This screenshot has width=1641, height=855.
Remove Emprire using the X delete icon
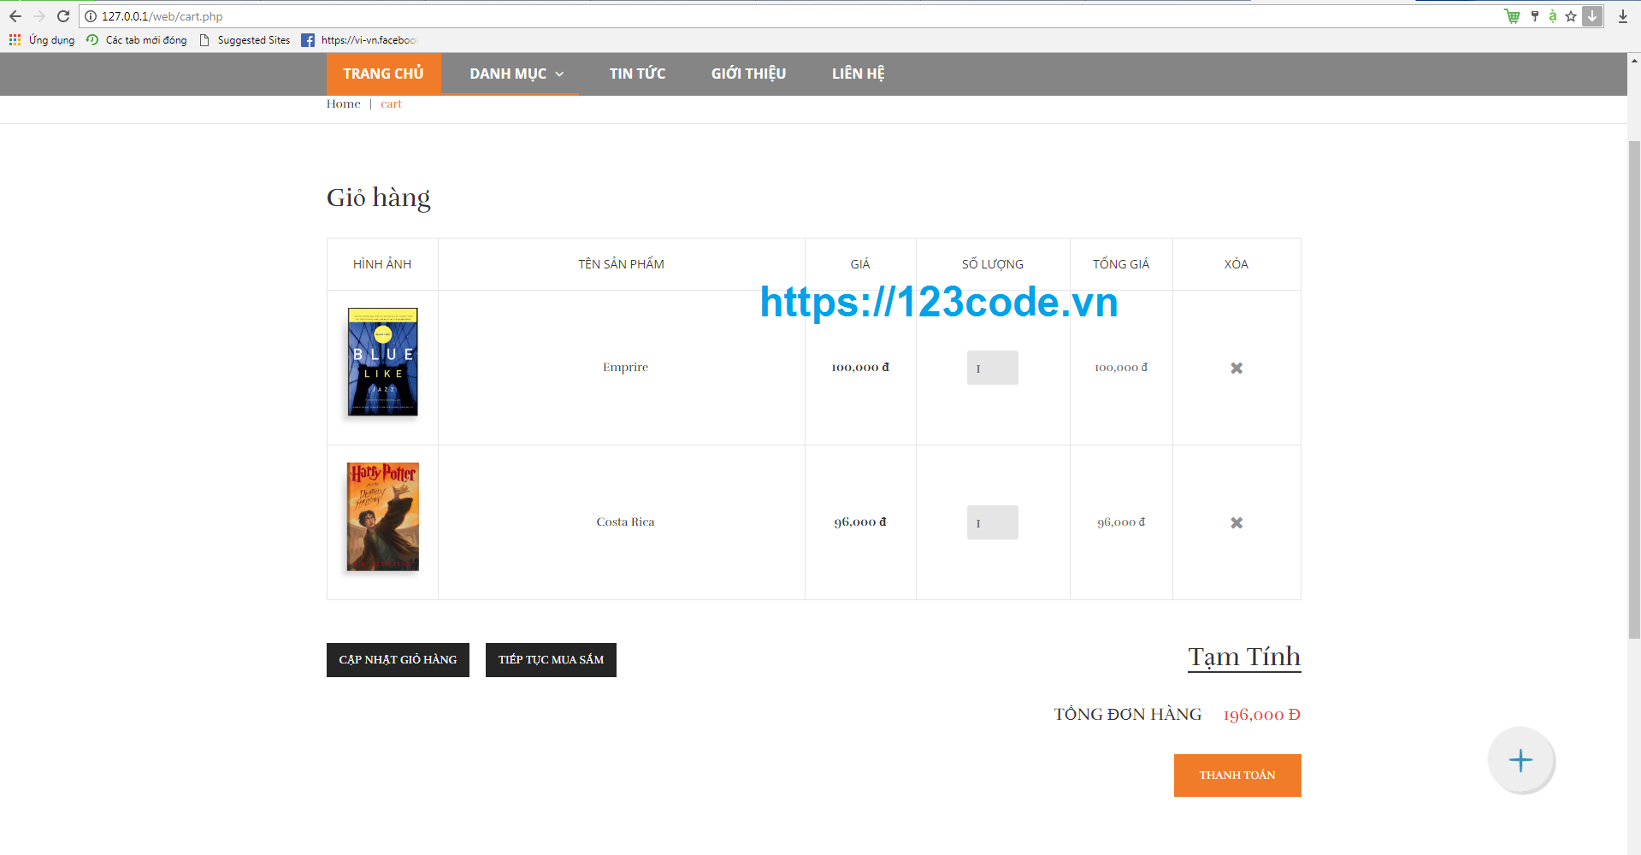(1236, 367)
